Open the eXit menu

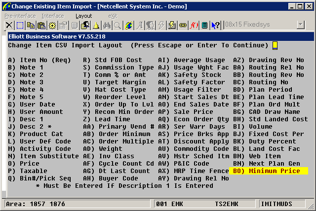coord(113,16)
